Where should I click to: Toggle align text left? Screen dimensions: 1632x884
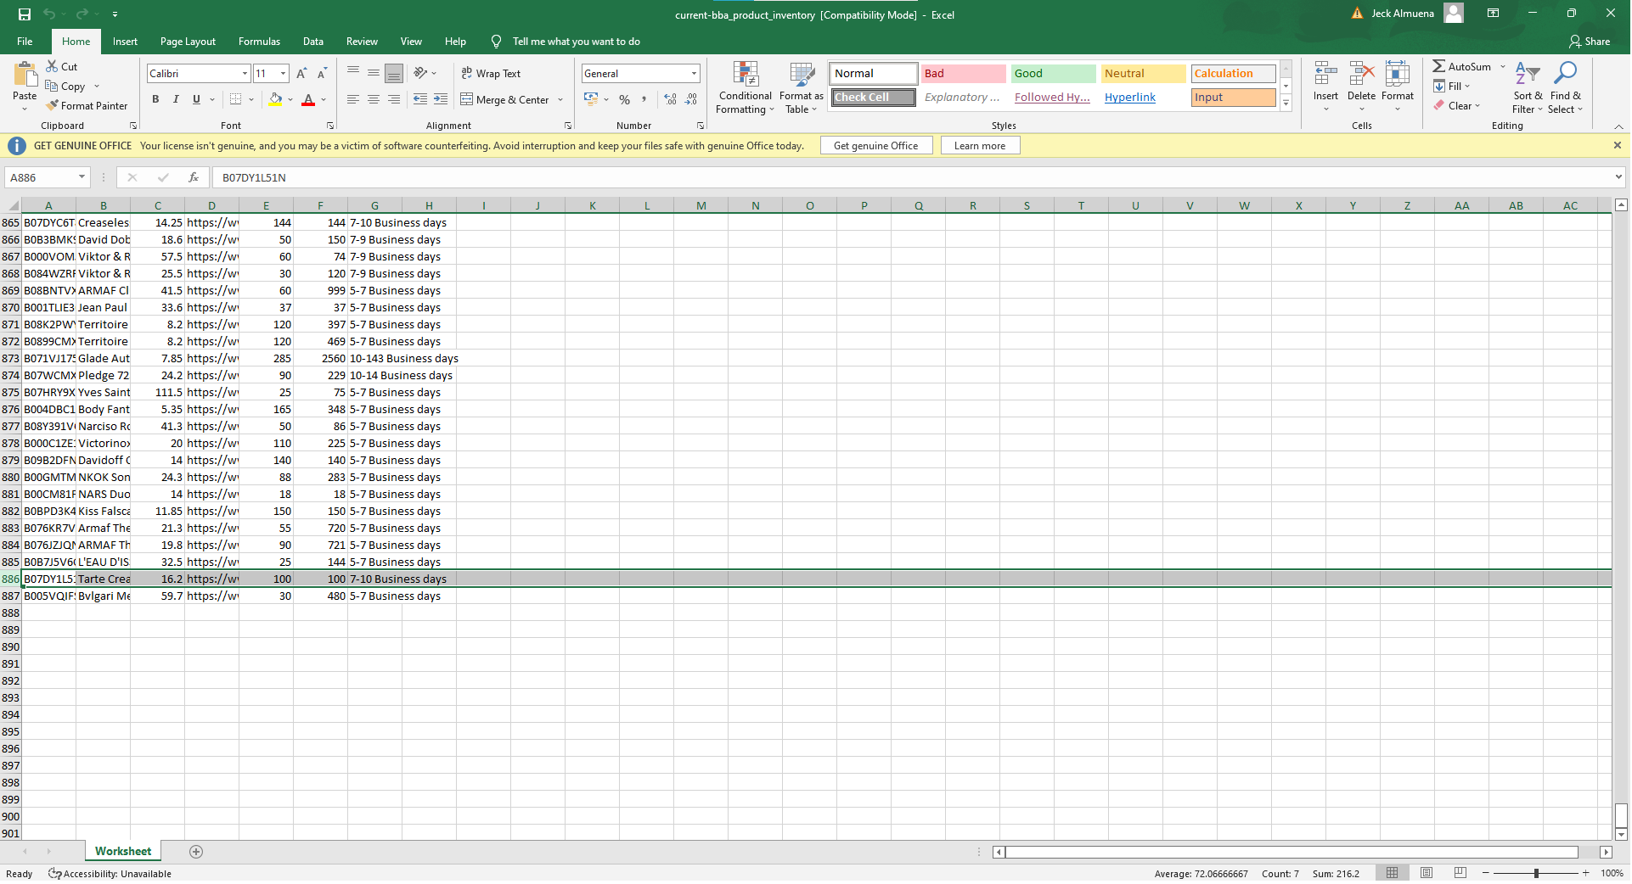(x=353, y=99)
